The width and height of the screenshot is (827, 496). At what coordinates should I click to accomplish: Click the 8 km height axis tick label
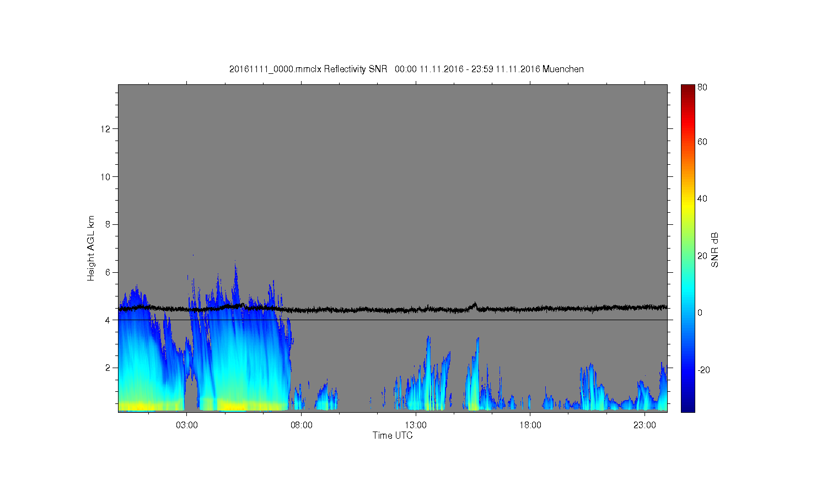pyautogui.click(x=108, y=224)
